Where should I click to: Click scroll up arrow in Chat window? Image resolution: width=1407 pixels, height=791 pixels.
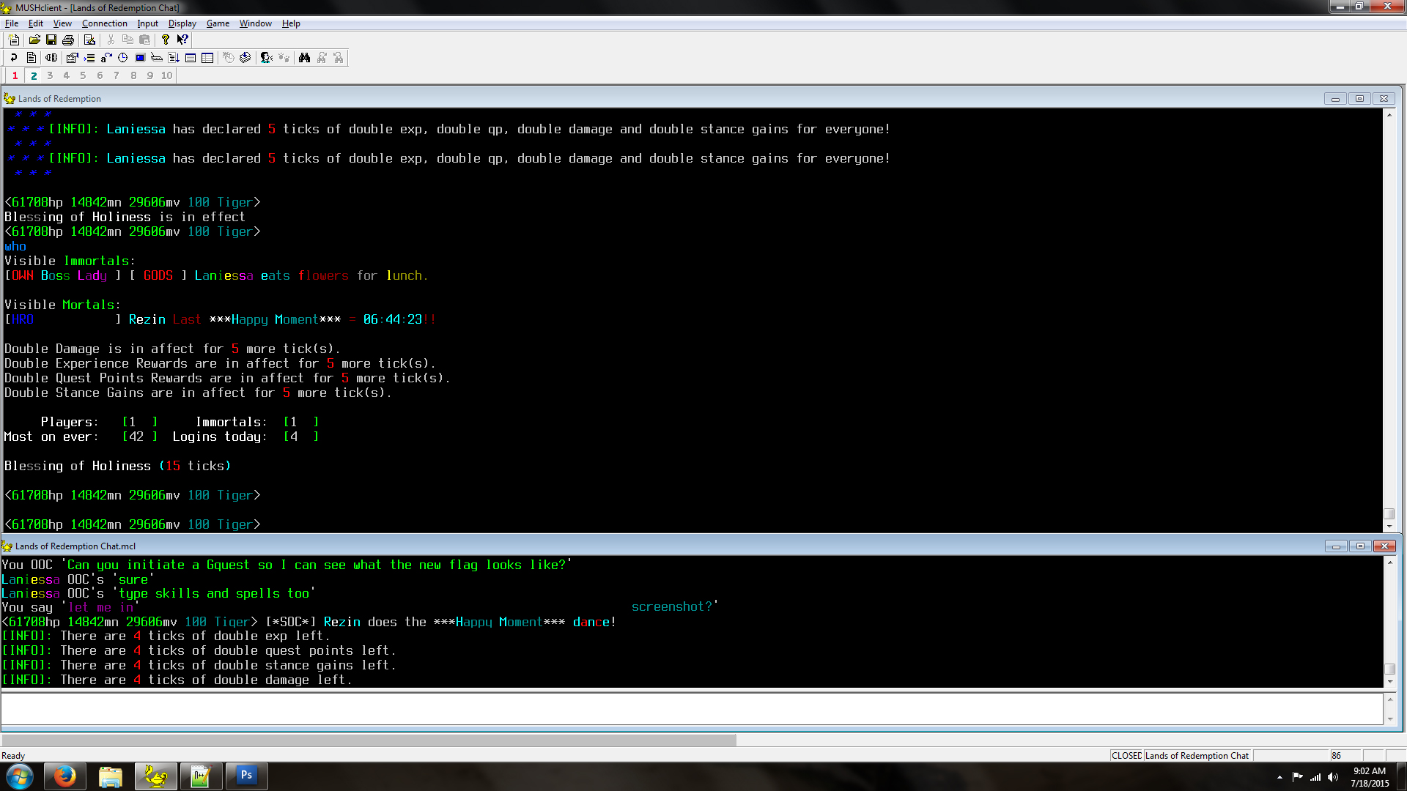[x=1389, y=562]
